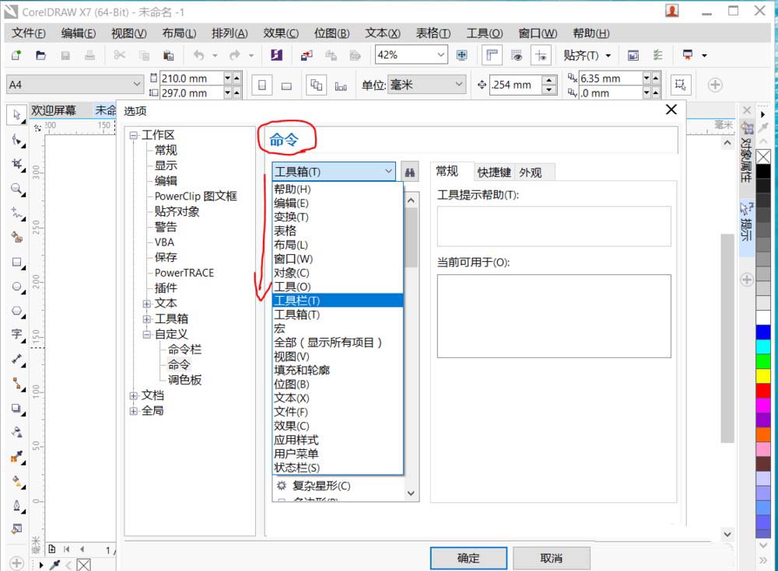Select the Shape edit tool
Image resolution: width=778 pixels, height=571 pixels.
click(x=17, y=141)
